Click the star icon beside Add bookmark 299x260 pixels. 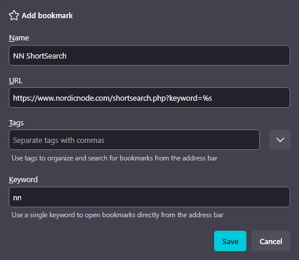tap(14, 15)
